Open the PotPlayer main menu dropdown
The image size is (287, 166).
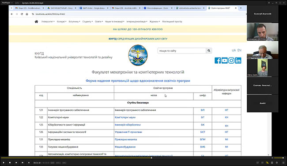pyautogui.click(x=7, y=3)
